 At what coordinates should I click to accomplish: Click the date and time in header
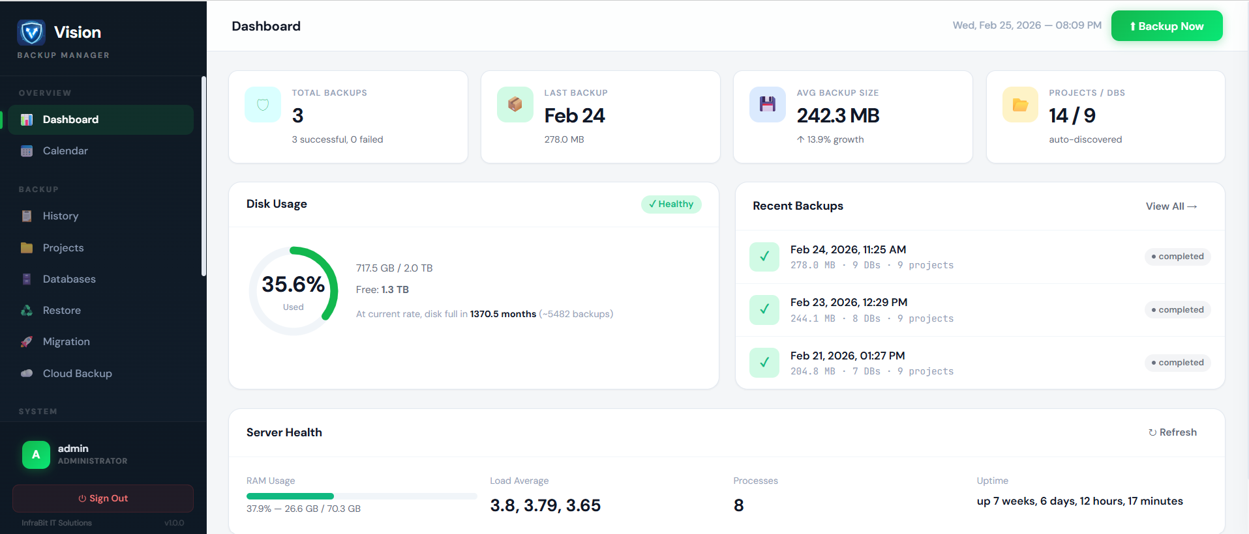tap(1027, 25)
